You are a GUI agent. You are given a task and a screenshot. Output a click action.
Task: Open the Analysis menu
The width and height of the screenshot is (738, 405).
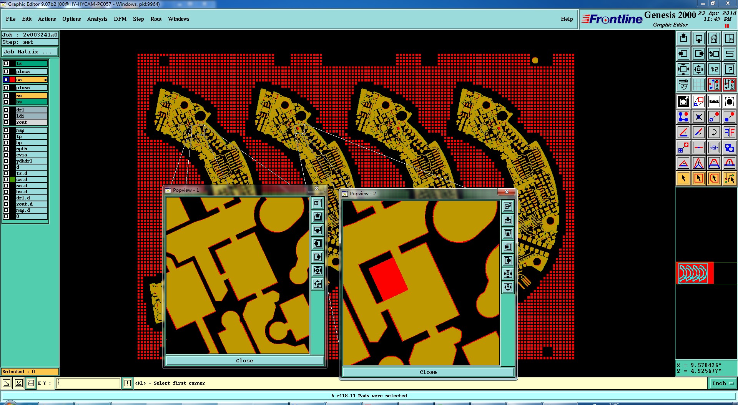tap(97, 19)
